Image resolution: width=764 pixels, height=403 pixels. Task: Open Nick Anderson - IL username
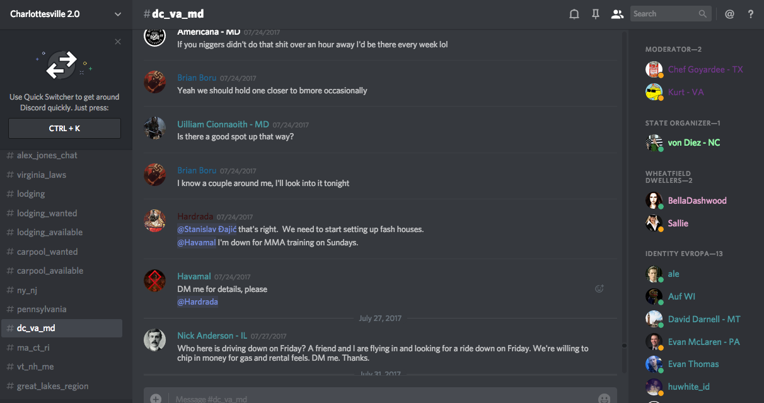[x=212, y=336]
